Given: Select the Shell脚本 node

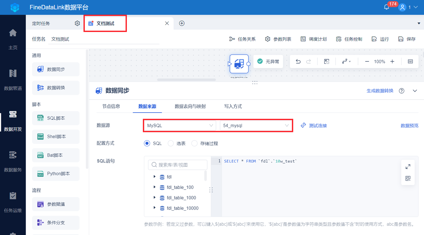Looking at the screenshot, I should pyautogui.click(x=56, y=137).
